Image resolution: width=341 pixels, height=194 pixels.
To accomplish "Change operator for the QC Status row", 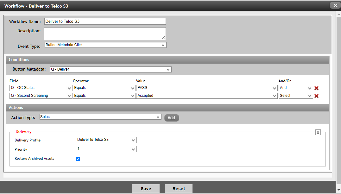I will click(x=104, y=88).
